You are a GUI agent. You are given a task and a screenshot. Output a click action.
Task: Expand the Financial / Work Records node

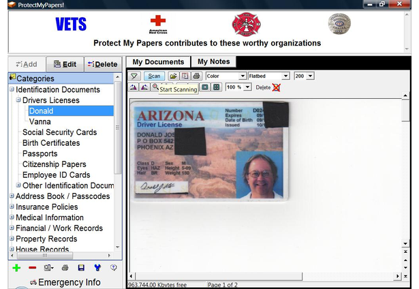(x=12, y=228)
